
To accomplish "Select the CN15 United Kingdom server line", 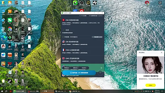I will click(82, 60).
